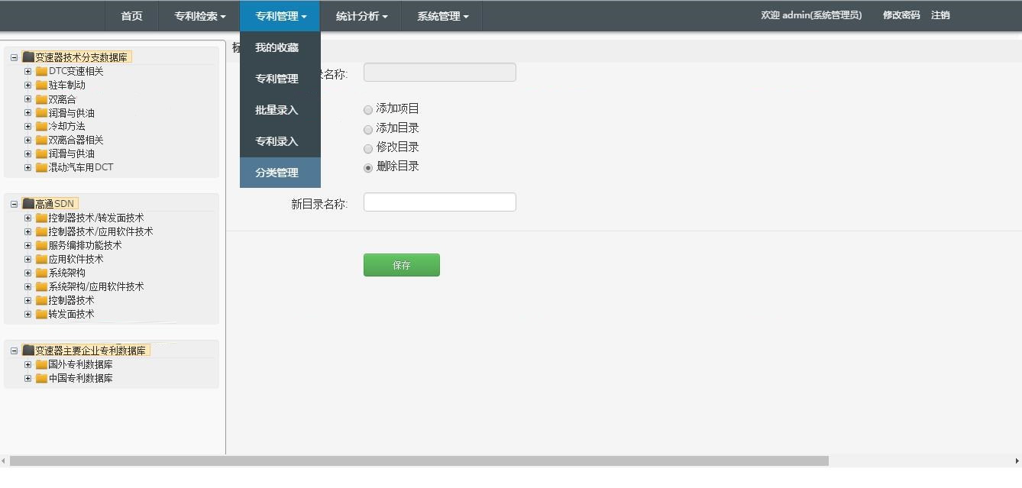Screen dimensions: 1022x488
Task: Click the folder icon next to 驻车制动
Action: click(x=40, y=86)
